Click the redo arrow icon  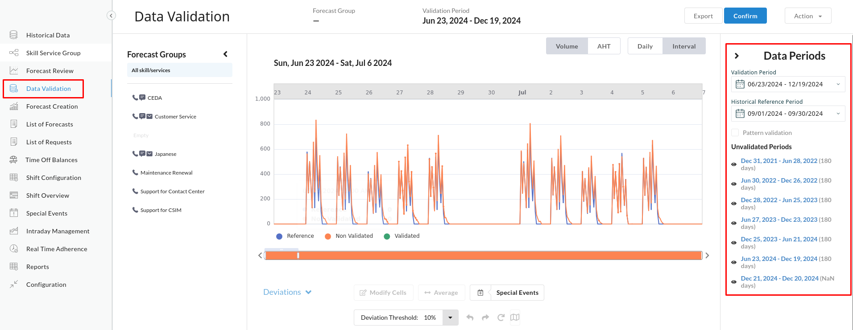click(x=485, y=318)
